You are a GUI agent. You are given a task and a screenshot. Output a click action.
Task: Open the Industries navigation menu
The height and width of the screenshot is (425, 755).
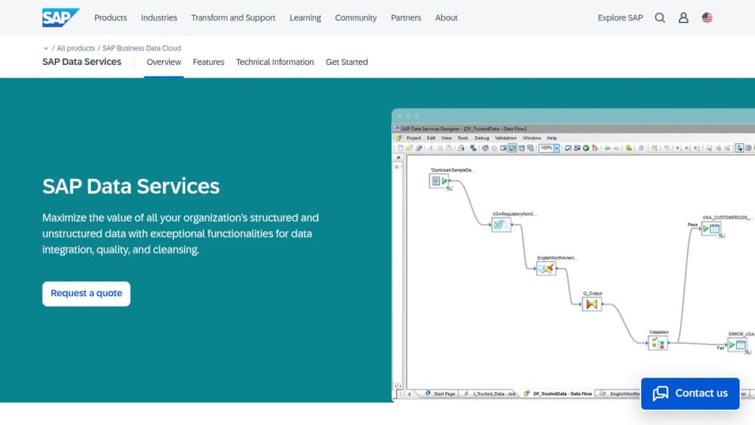point(159,17)
